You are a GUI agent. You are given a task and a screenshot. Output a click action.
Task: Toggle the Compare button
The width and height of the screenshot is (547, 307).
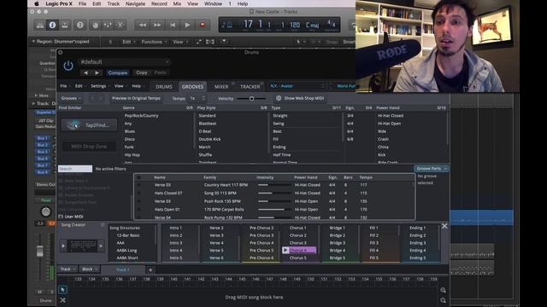(118, 72)
